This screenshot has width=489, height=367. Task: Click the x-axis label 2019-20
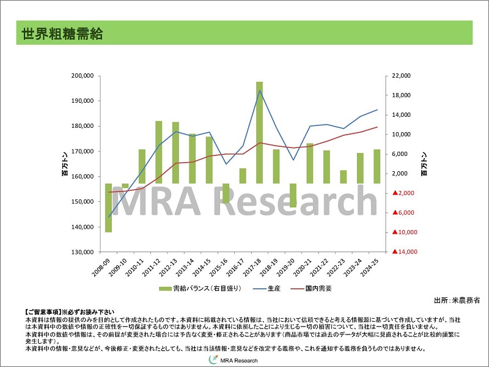285,267
